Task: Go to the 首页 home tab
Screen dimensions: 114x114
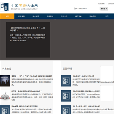Action: 7,16
